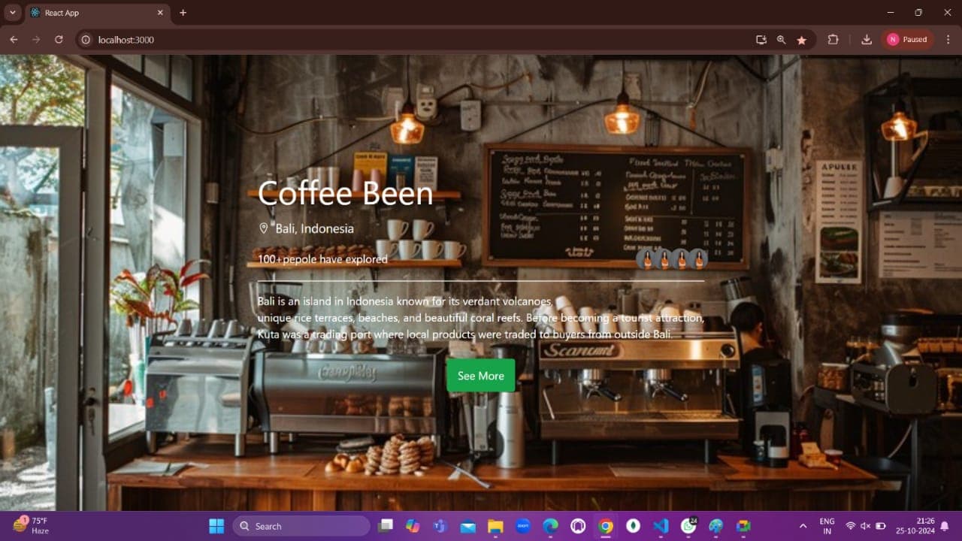Click the zoom magnifier icon in address bar
This screenshot has width=962, height=541.
tap(781, 40)
